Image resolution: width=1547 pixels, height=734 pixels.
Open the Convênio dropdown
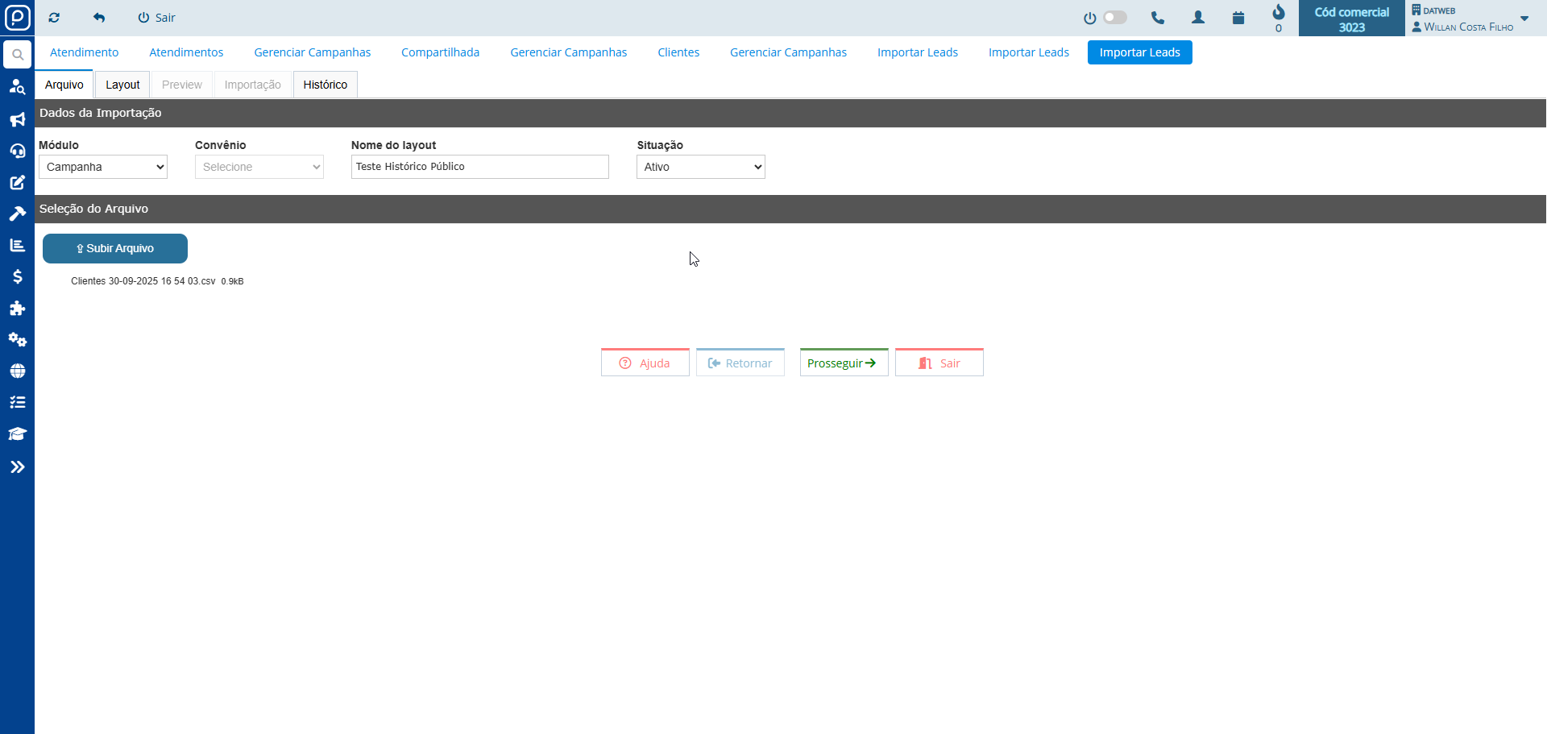[x=259, y=167]
